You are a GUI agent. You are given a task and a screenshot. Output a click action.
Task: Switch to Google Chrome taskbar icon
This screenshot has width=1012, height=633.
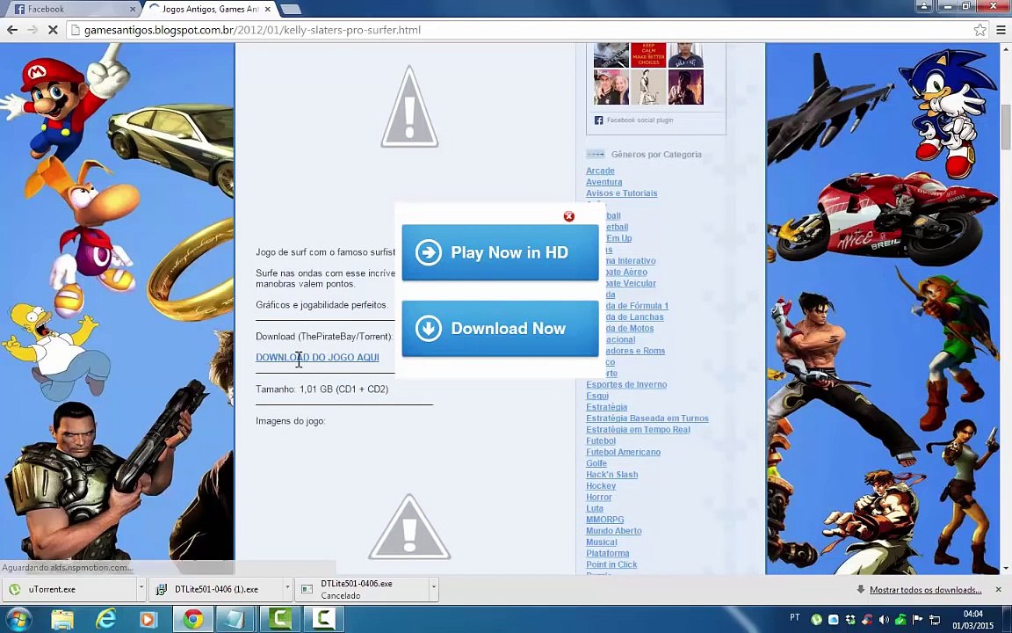(x=192, y=620)
